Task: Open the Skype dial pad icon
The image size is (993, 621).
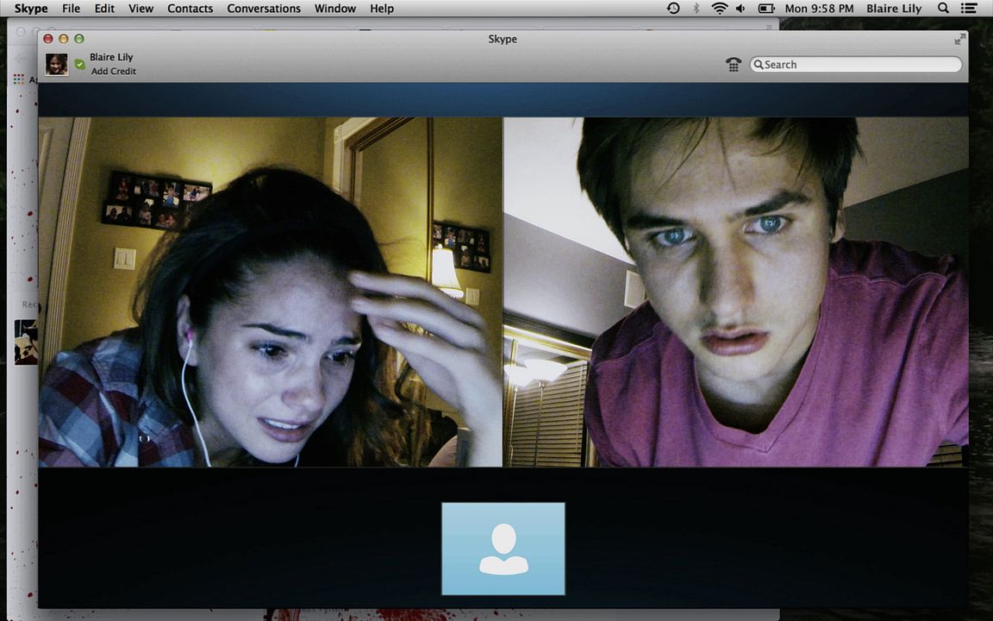Action: tap(734, 65)
